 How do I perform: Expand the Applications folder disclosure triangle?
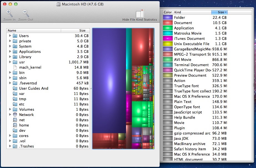click(x=10, y=51)
